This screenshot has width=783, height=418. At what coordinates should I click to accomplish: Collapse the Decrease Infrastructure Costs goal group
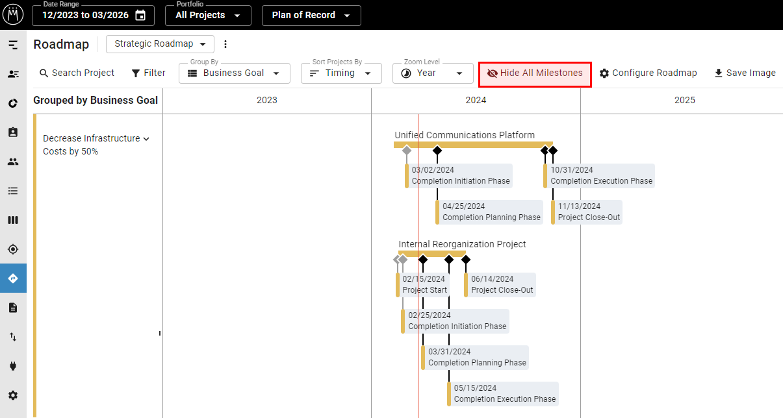(x=146, y=138)
